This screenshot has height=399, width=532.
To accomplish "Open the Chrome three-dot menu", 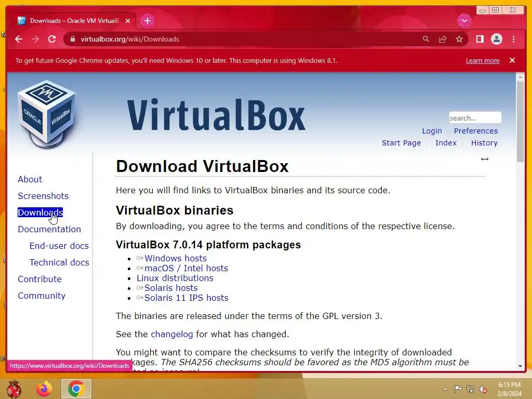I will tap(513, 39).
